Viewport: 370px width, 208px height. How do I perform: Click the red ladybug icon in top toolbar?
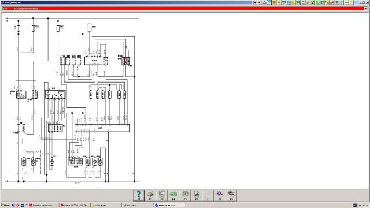[x=312, y=2]
